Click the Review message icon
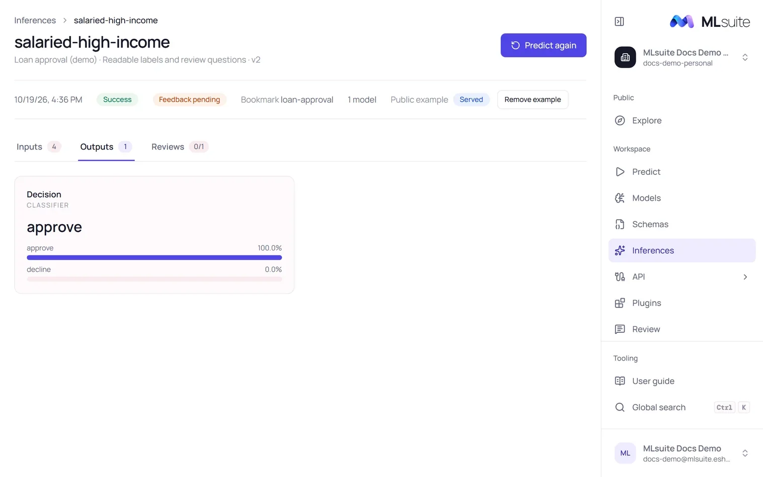This screenshot has height=477, width=763. pos(620,329)
